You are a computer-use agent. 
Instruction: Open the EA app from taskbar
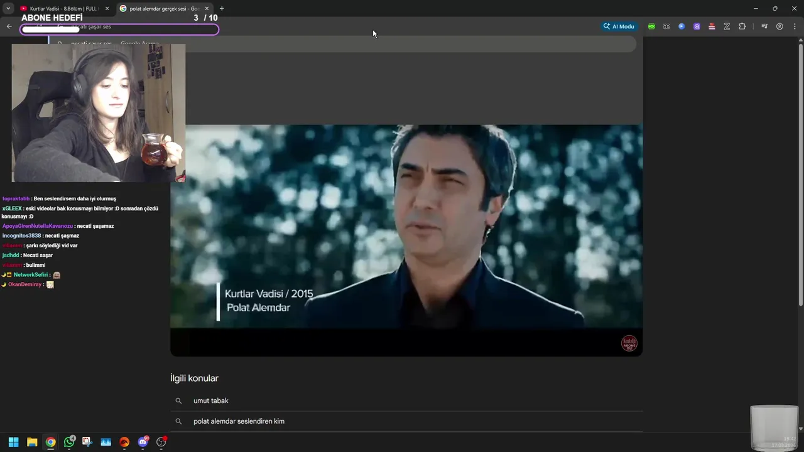pyautogui.click(x=124, y=442)
